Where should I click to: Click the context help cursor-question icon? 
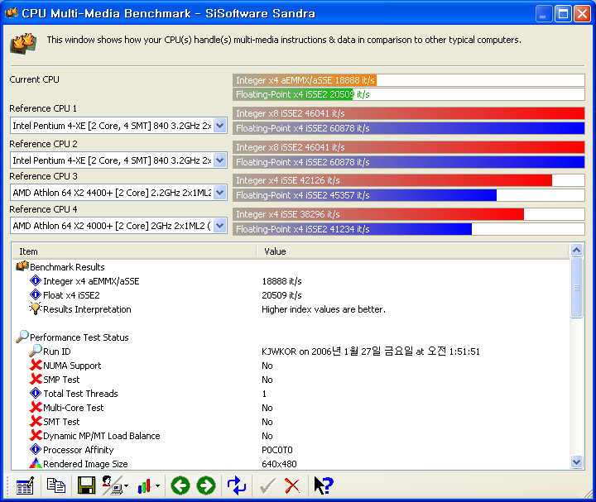pos(324,485)
